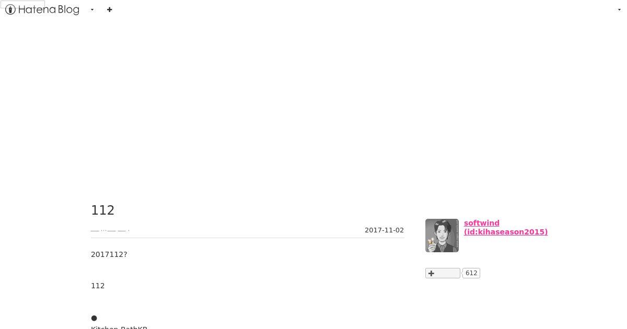This screenshot has height=329, width=627.
Task: Click the Kitchen BathKB line
Action: point(119,327)
